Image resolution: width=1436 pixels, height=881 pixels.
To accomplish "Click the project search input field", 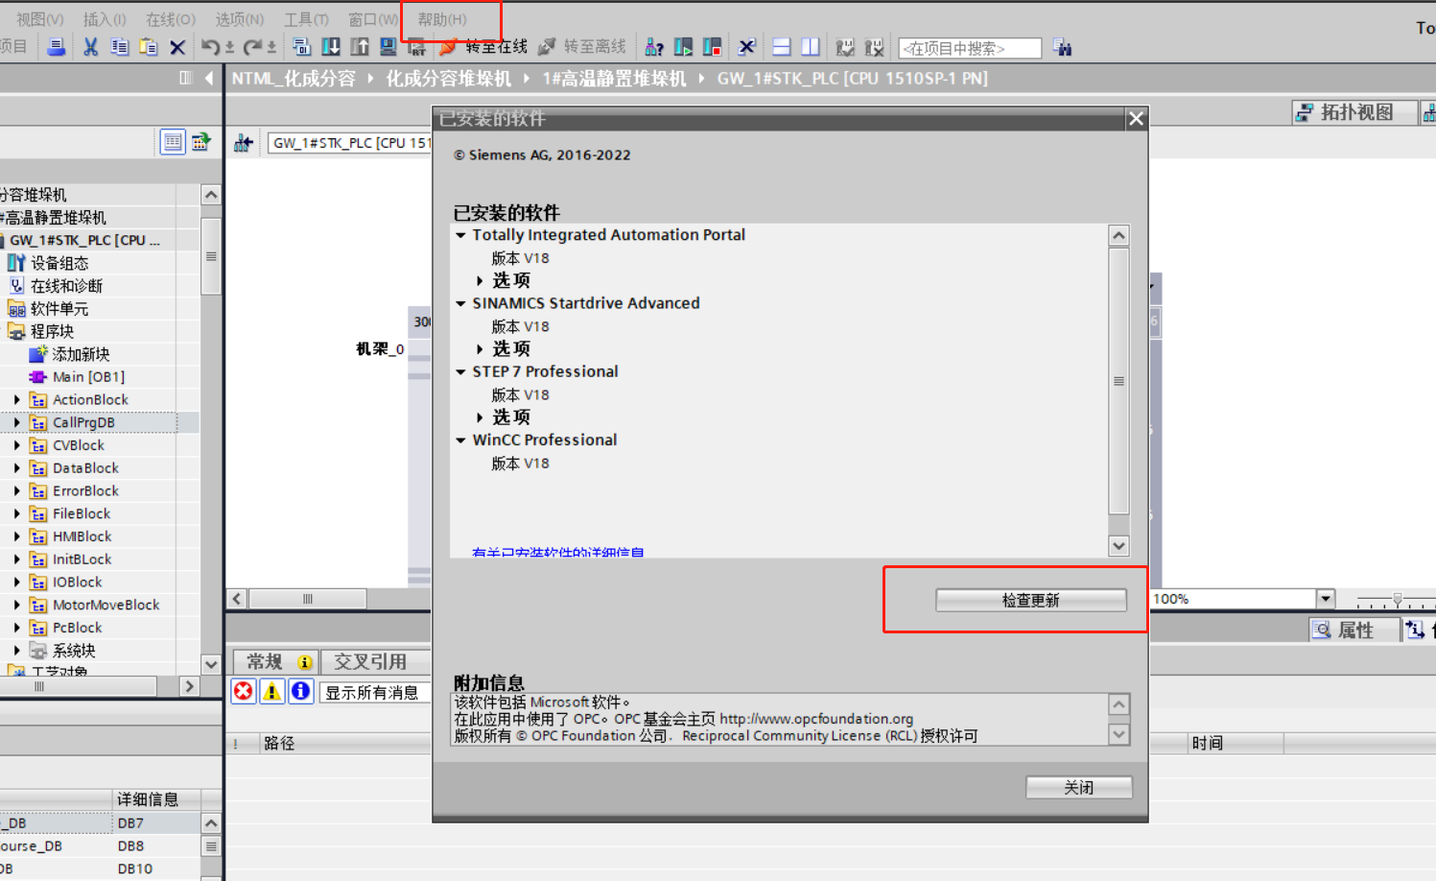I will pos(969,48).
